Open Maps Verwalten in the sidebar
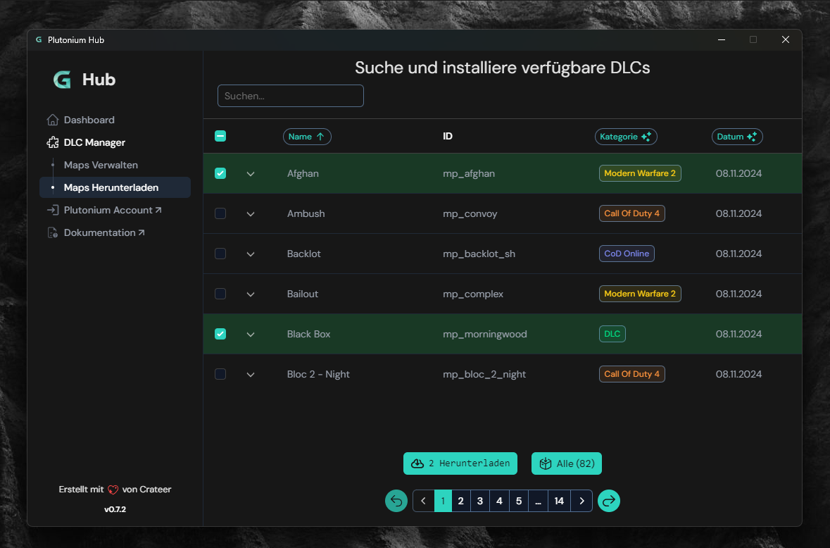This screenshot has height=548, width=830. (x=101, y=165)
